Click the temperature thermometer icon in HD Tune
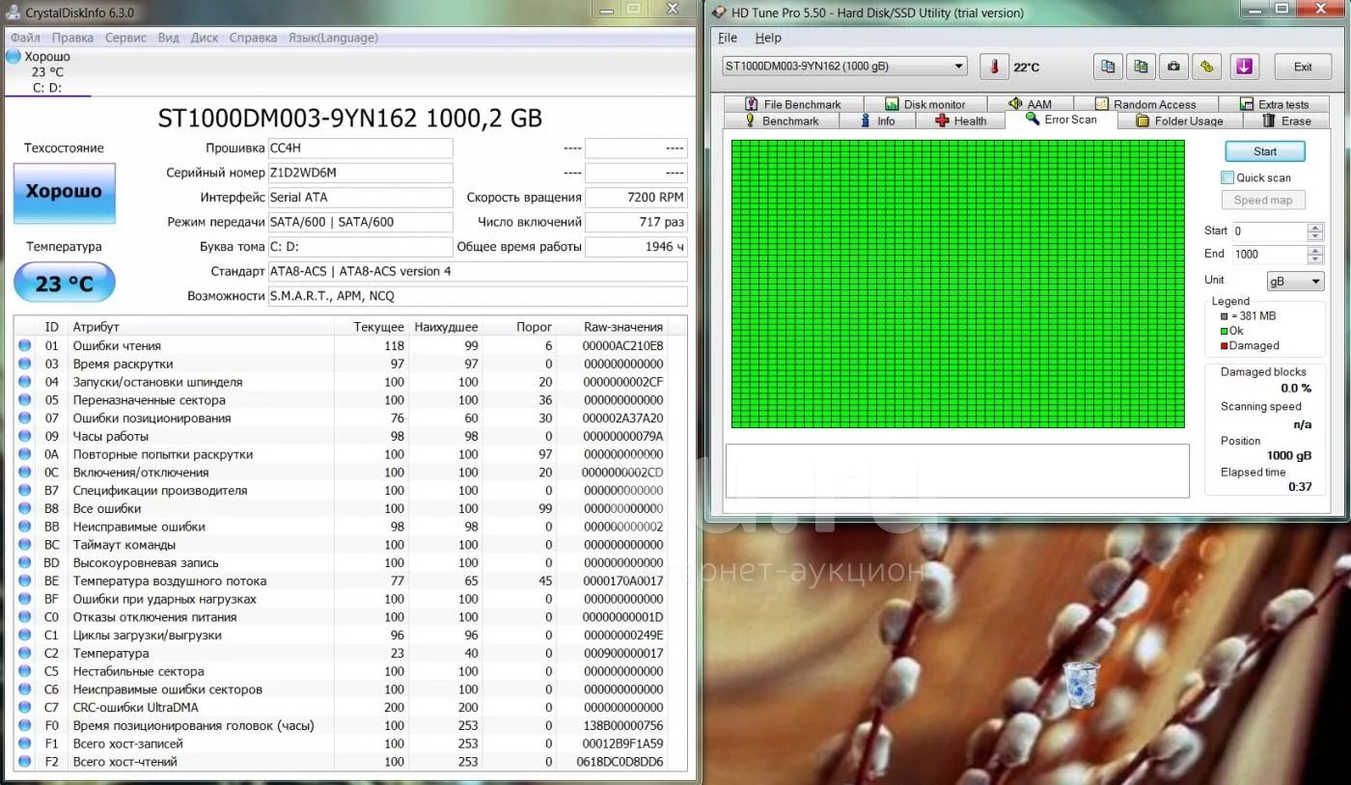 pyautogui.click(x=994, y=67)
